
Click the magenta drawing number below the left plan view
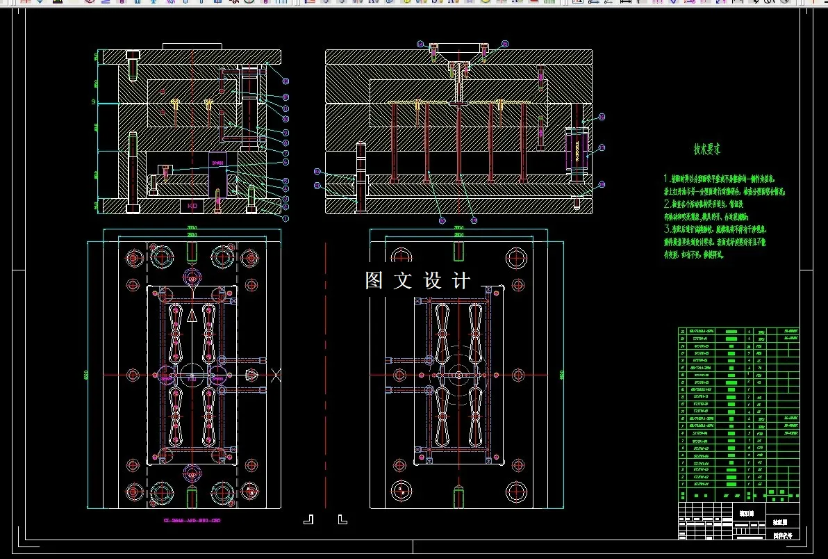click(192, 520)
